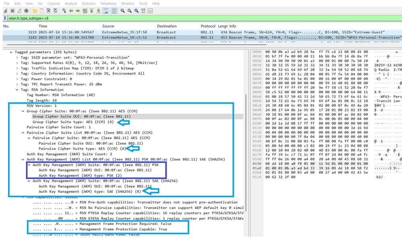Collapse the AKM Suite PSK node
This screenshot has width=402, height=241.
[x=29, y=165]
